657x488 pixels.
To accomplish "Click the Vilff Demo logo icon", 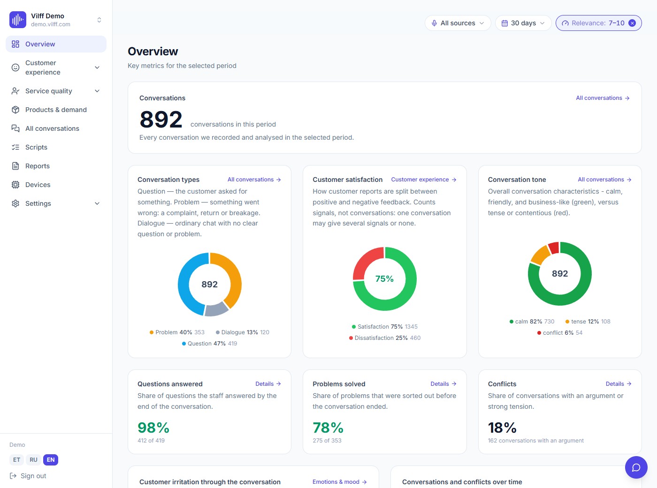I will [18, 20].
